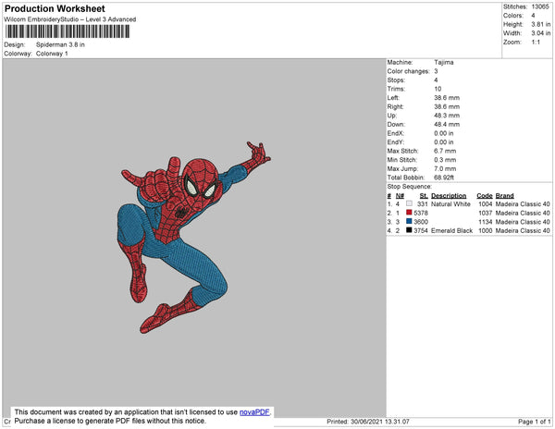
Task: Click the 'Page 1 of 1' footer text
Action: (x=535, y=422)
